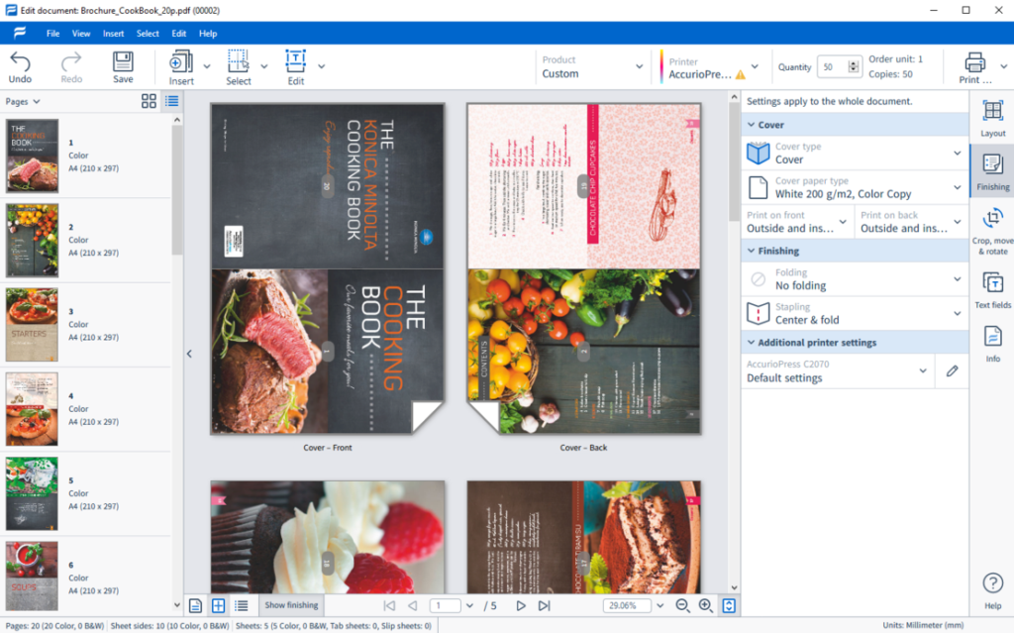Go to the next sheet arrow

[x=521, y=606]
